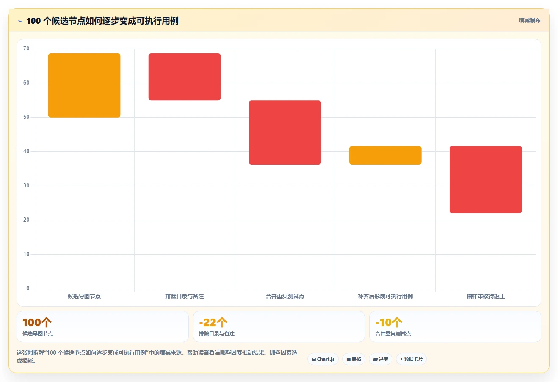
Task: Click the red 合并重复测试点 bar
Action: (285, 132)
